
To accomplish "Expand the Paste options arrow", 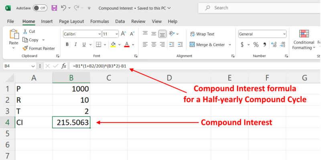I will click(14, 48).
